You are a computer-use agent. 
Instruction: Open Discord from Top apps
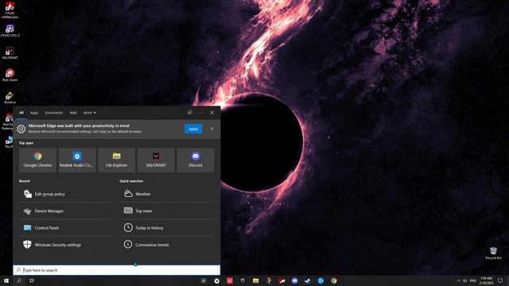click(196, 160)
